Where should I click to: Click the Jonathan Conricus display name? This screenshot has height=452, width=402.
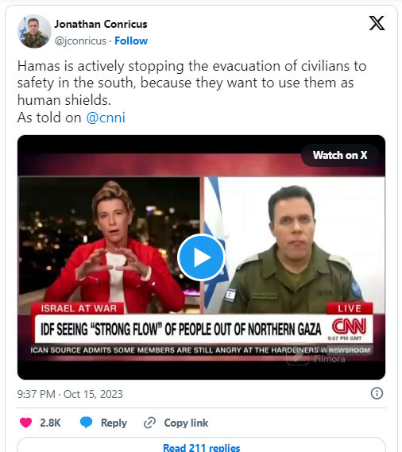point(101,24)
